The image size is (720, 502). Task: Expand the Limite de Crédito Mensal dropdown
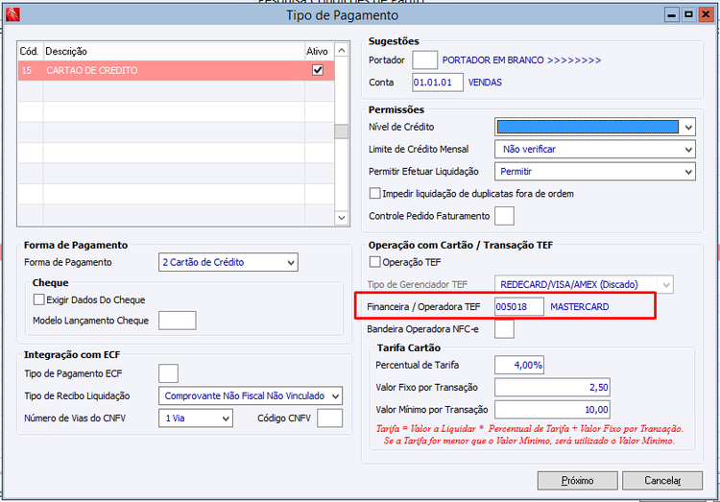pos(688,149)
